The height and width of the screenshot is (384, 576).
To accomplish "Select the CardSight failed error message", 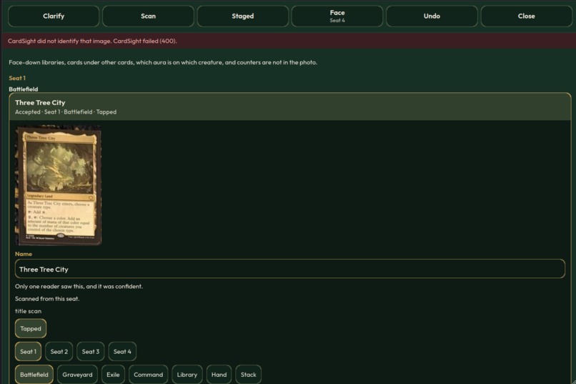I will point(92,41).
